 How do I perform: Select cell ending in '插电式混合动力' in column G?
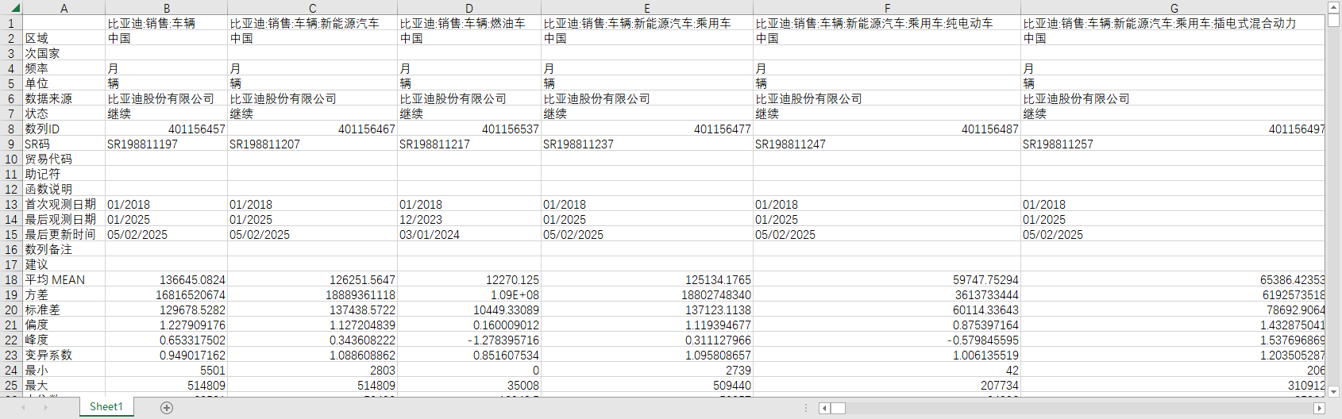[x=1174, y=23]
